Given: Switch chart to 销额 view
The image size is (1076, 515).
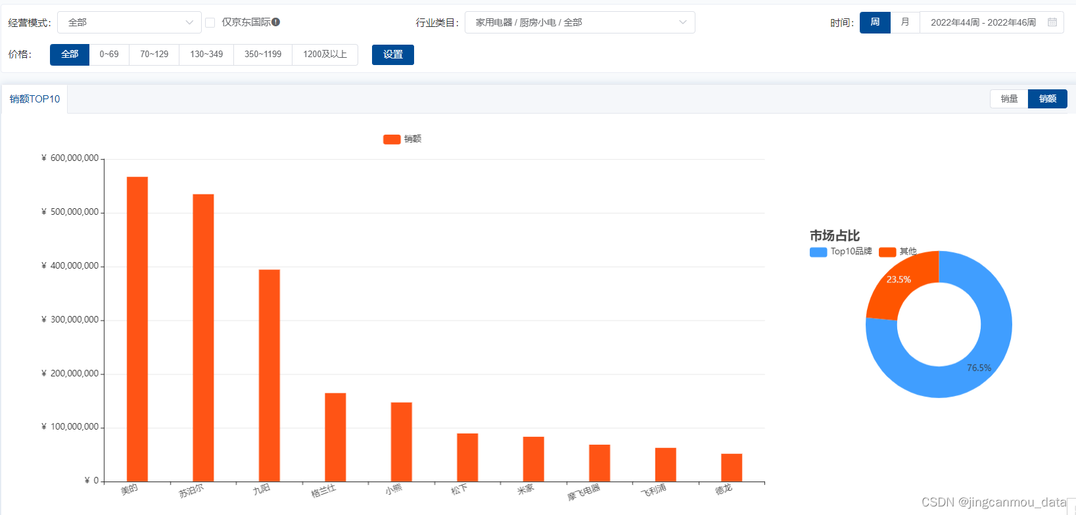Looking at the screenshot, I should (1048, 99).
